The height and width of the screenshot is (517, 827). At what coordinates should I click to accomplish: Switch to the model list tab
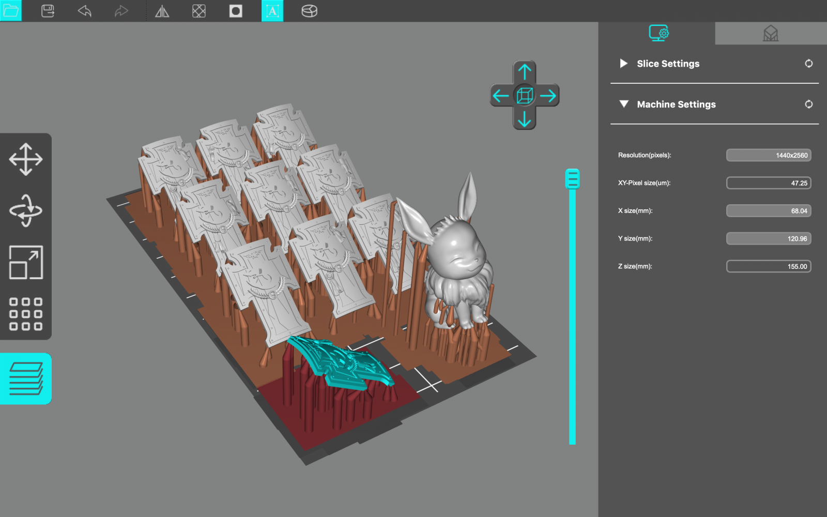coord(771,34)
